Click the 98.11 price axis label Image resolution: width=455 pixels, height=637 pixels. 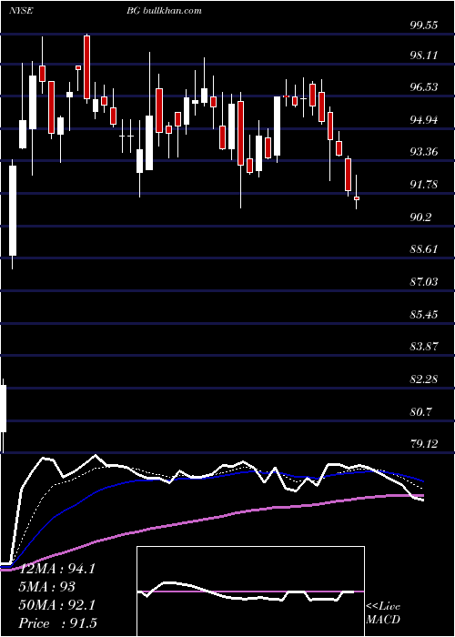click(x=424, y=55)
